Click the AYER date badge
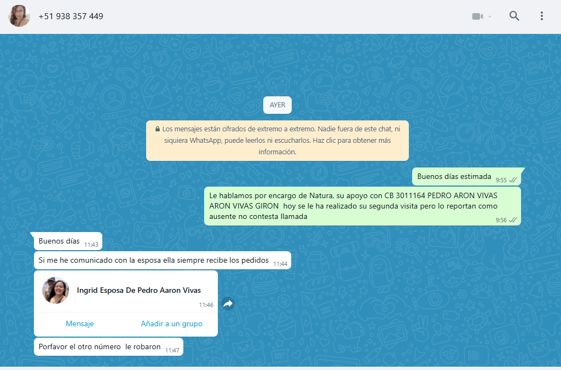 (x=277, y=105)
